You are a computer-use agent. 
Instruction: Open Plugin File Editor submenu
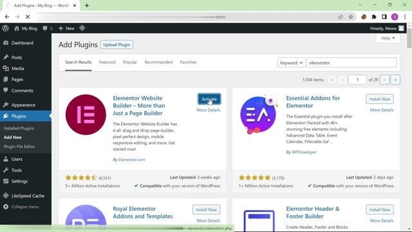(x=19, y=146)
